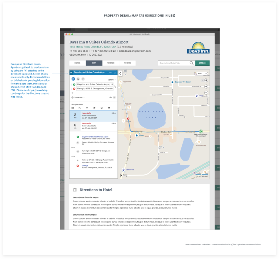Click the green A pin on map
Viewport: 279px width, 259px height.
[x=201, y=131]
